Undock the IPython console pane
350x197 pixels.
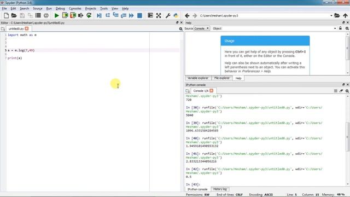pyautogui.click(x=343, y=85)
